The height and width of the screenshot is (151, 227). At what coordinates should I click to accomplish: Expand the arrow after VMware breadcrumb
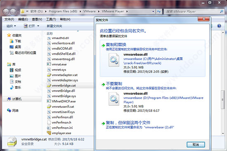99,12
